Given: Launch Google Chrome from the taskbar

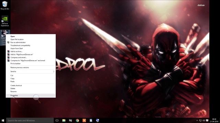Looking at the screenshot, I should 77,121.
